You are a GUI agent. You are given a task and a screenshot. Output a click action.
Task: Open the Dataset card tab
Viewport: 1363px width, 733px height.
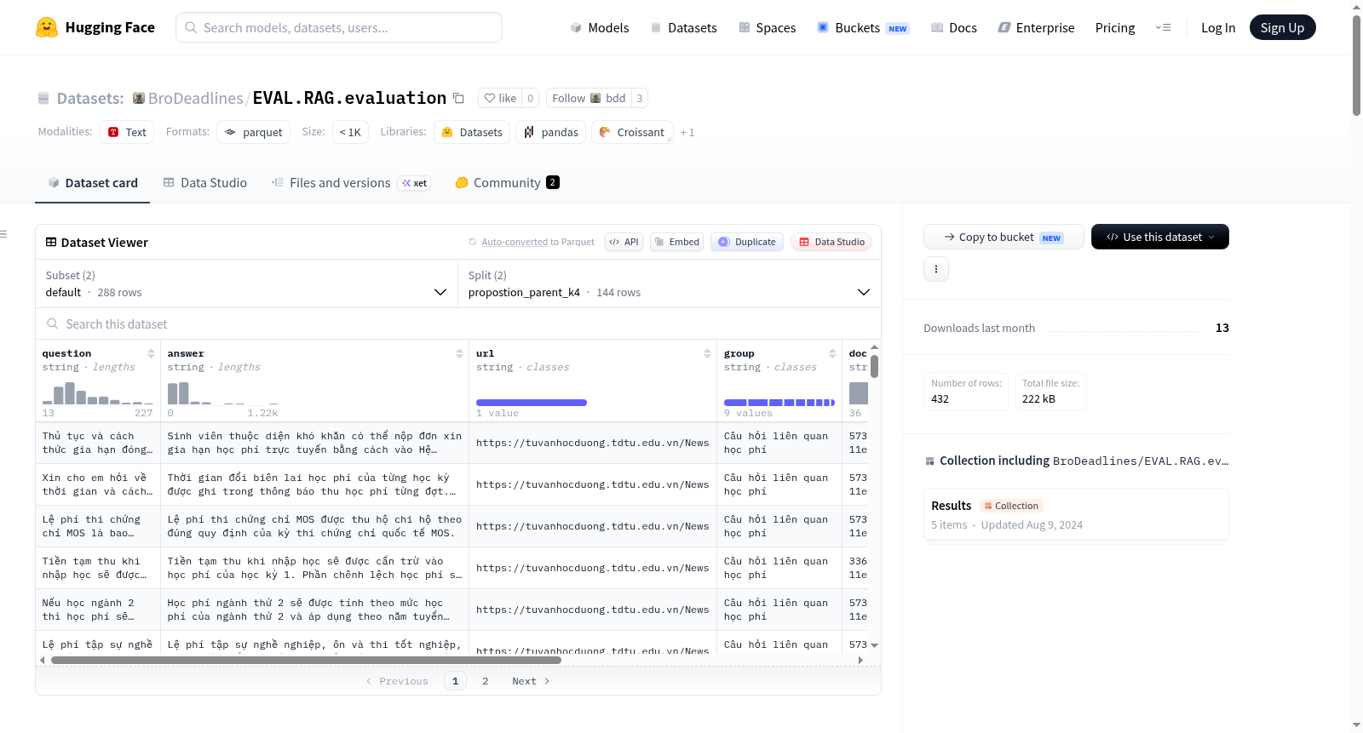click(x=92, y=182)
